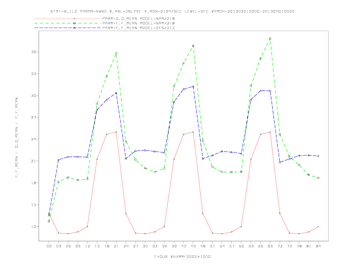
Task: Click blue GFS triangle marker at hour 45
Action: [193, 86]
